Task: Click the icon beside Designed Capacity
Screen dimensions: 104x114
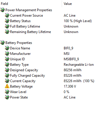Action: pos(7,70)
